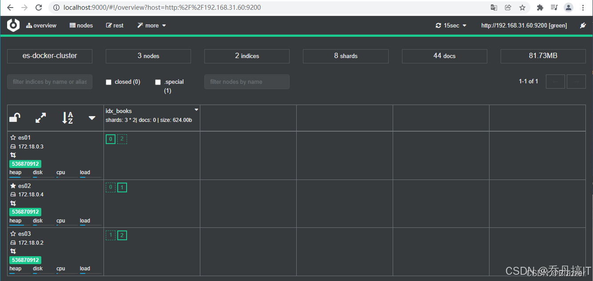Click the idx_books index name
593x281 pixels.
click(x=119, y=111)
